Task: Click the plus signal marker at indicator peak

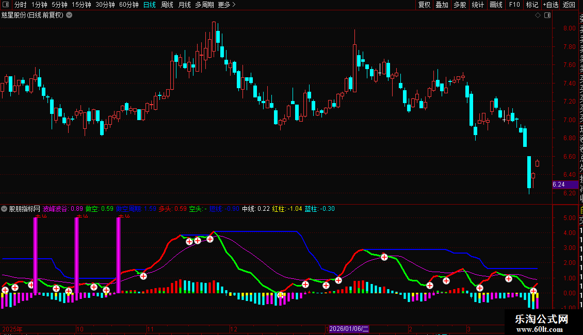Action: [x=210, y=239]
